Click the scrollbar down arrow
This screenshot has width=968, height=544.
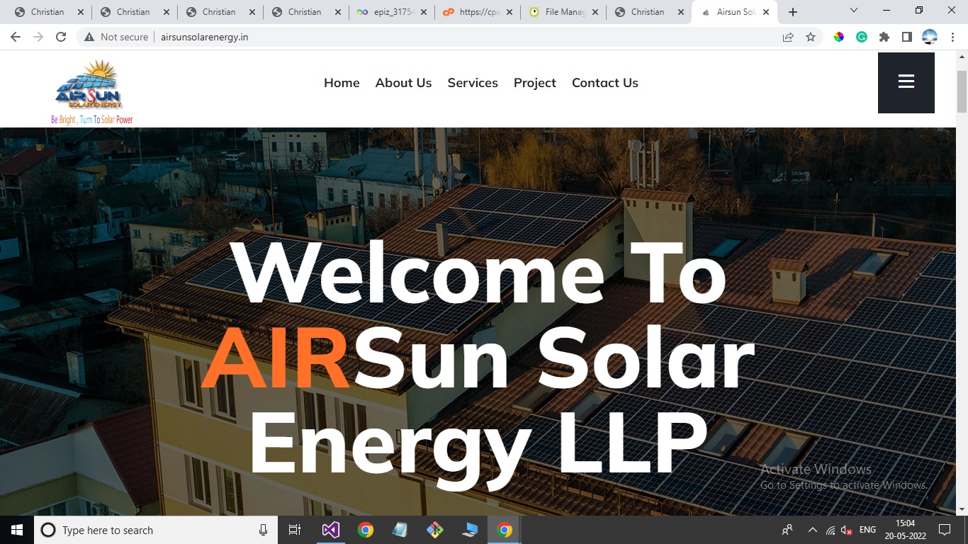click(x=962, y=509)
